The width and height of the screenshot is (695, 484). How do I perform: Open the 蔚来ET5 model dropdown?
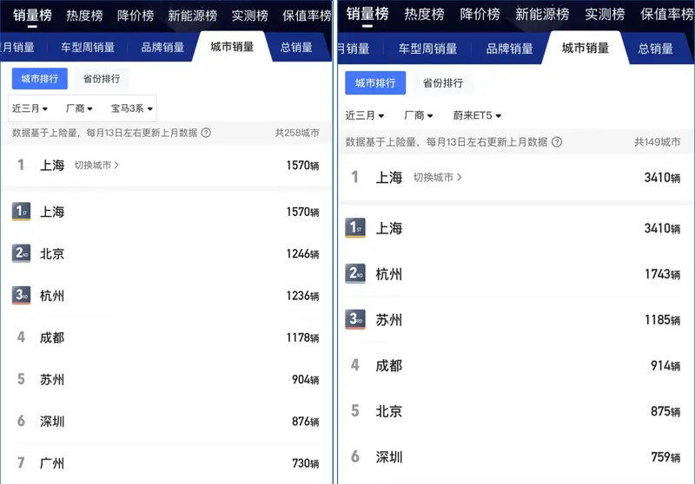point(477,115)
